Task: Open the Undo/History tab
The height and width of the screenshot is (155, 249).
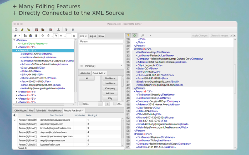Action: tap(55, 110)
